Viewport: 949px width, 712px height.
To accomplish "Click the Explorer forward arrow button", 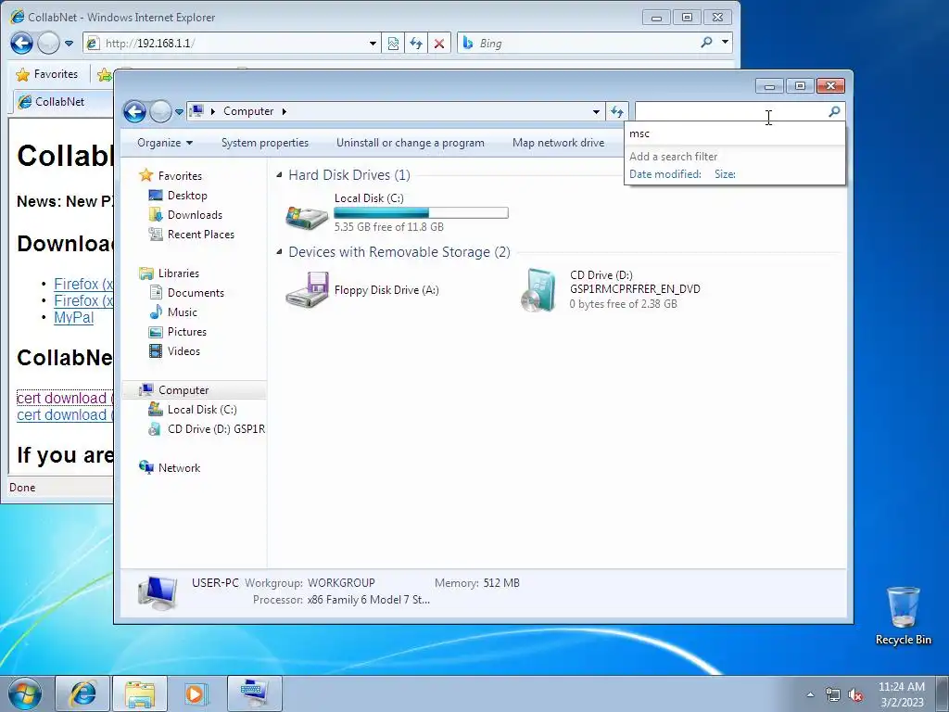I will (160, 111).
